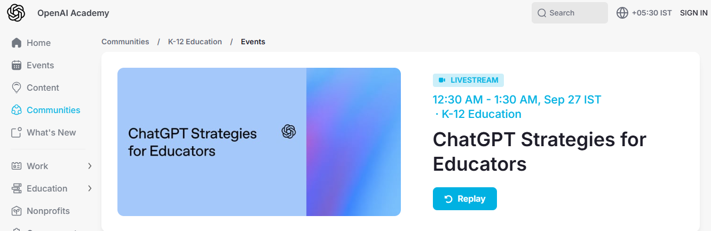This screenshot has width=711, height=231.
Task: Click the Work briefcase icon
Action: pyautogui.click(x=17, y=166)
